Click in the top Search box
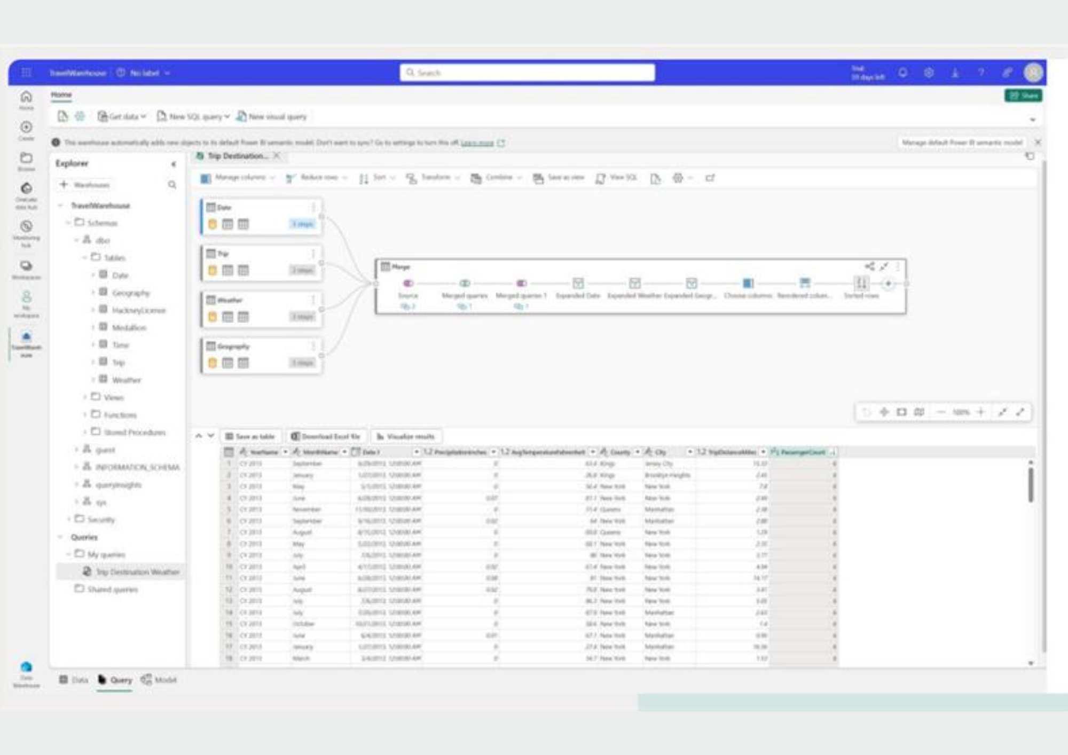 [527, 73]
